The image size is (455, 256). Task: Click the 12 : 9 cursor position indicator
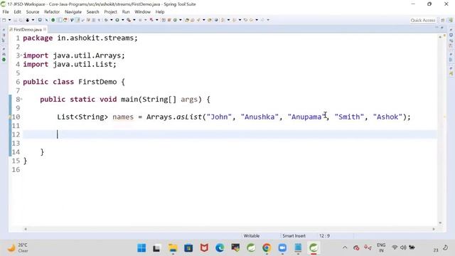[324, 236]
